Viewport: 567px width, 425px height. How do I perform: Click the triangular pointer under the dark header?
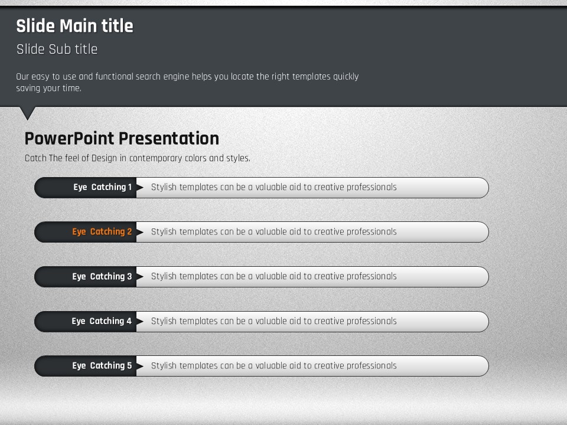[x=27, y=112]
